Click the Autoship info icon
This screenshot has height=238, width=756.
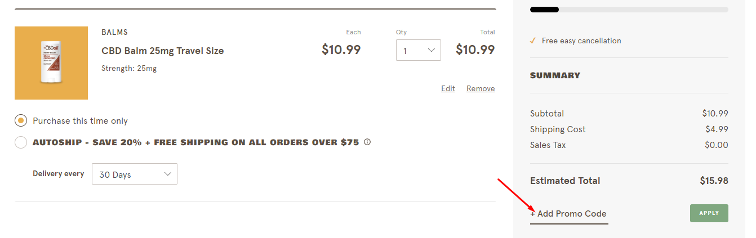[367, 142]
